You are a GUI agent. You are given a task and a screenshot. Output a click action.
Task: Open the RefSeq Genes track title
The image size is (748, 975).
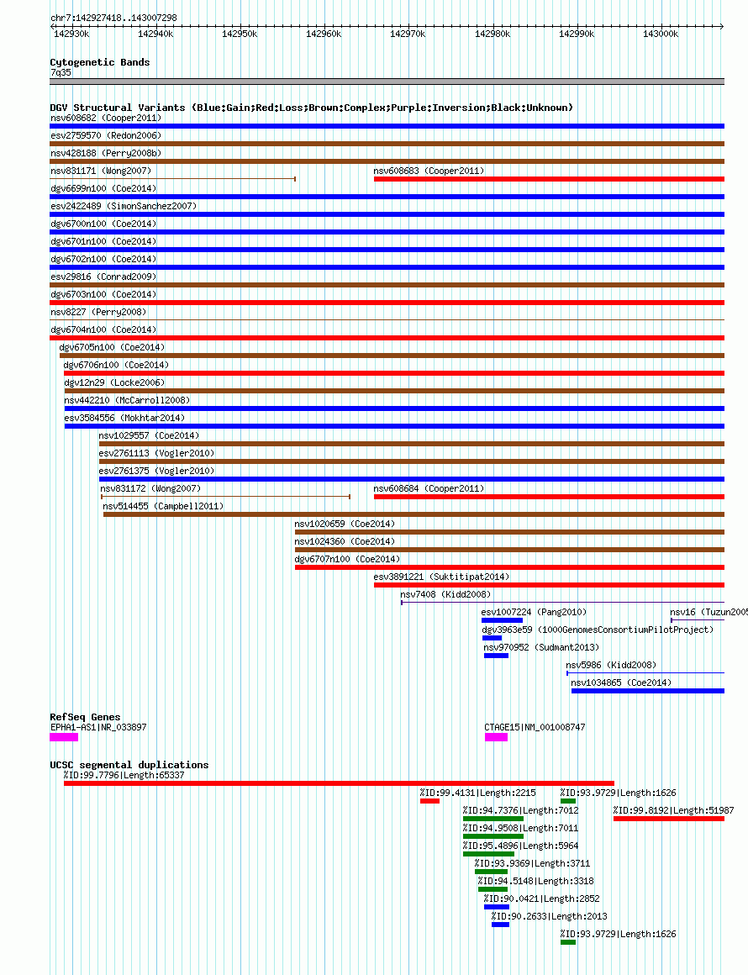(x=85, y=717)
